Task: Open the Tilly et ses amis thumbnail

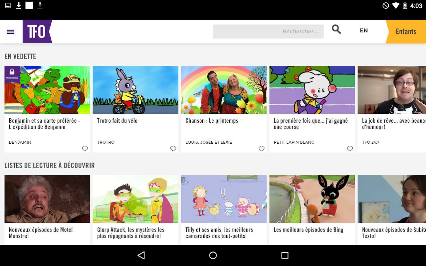Action: tap(224, 199)
